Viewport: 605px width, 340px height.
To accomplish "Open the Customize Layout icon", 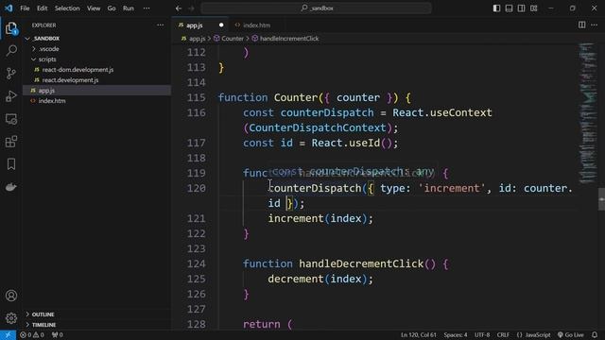I will (x=533, y=8).
